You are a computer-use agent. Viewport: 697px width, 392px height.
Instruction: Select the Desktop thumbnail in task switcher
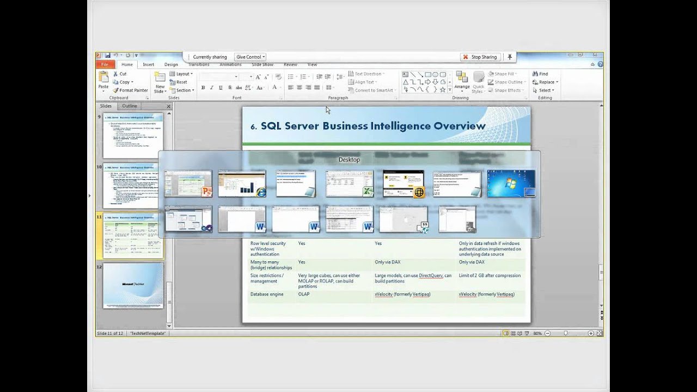511,183
